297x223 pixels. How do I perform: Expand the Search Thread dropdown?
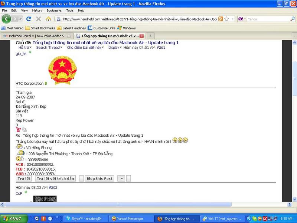click(49, 48)
